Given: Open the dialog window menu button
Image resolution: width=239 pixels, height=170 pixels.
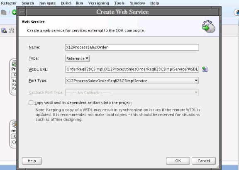Looking at the screenshot, I should coord(22,12).
